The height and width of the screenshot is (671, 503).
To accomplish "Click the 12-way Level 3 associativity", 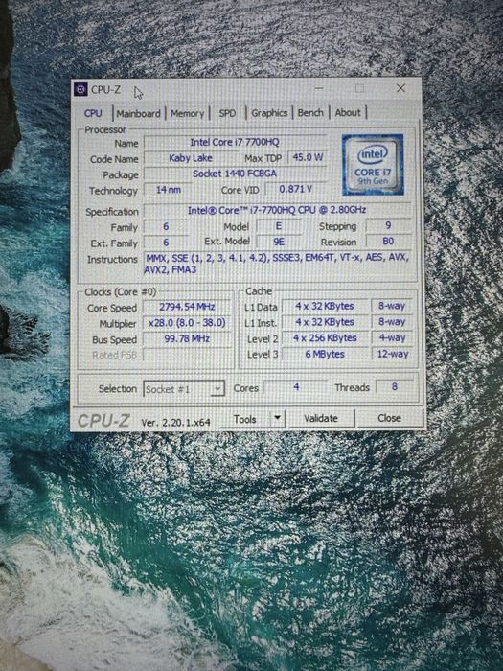I will click(392, 354).
